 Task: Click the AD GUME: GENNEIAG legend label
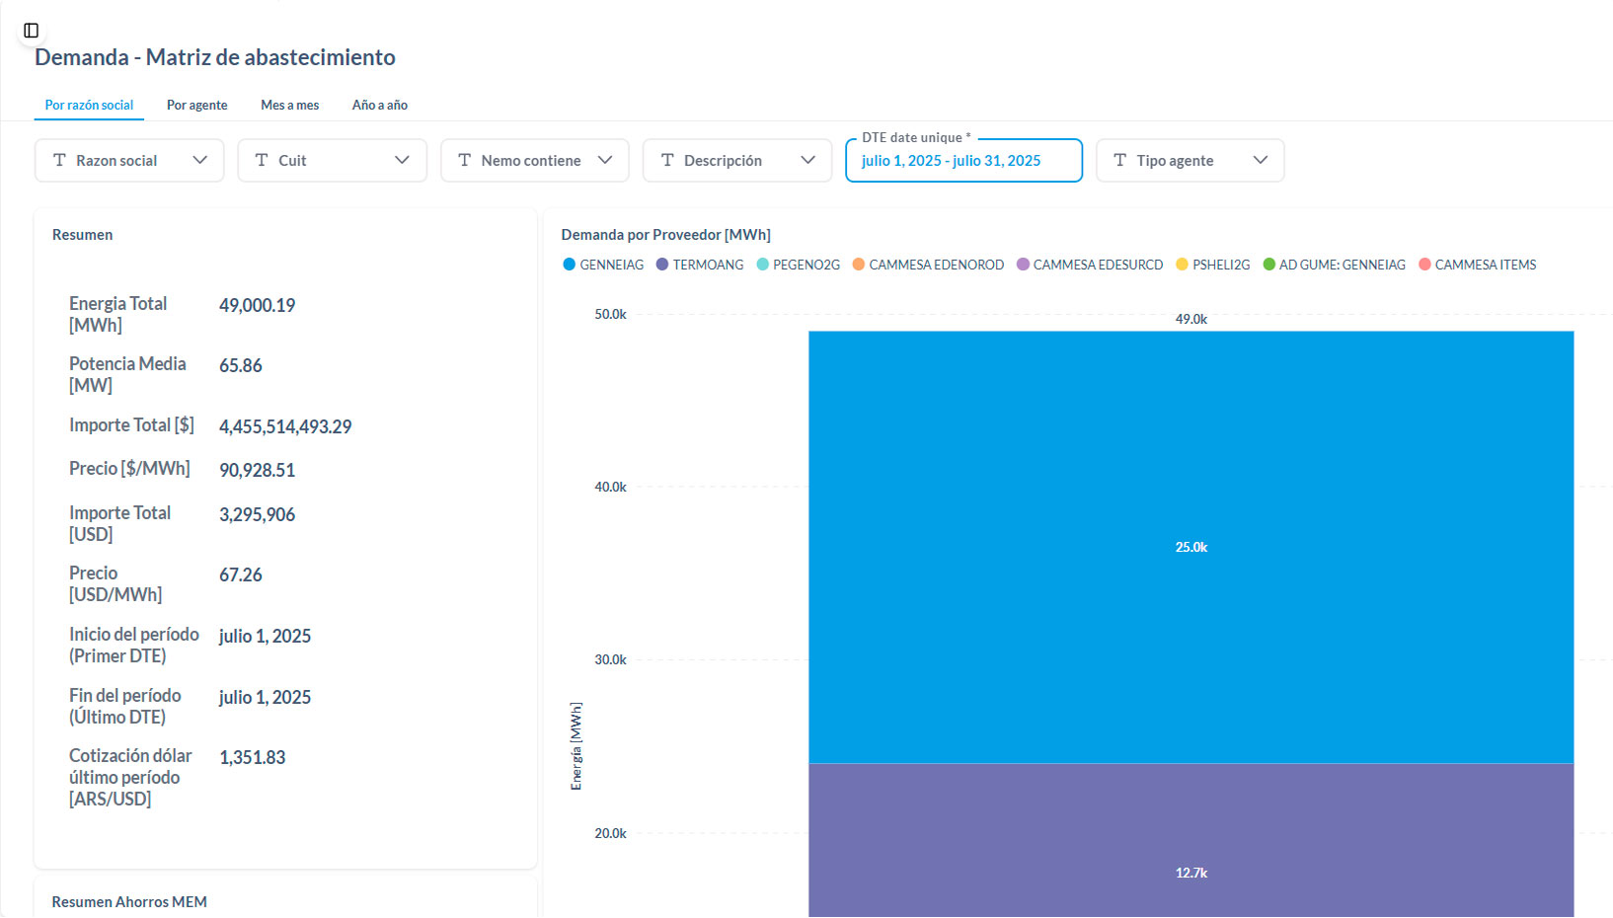(x=1342, y=265)
